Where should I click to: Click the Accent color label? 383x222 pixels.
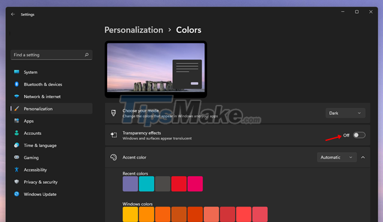(134, 158)
